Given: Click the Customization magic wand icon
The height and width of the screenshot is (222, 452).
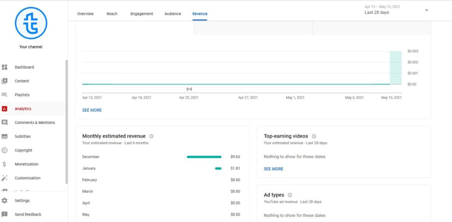Looking at the screenshot, I should pyautogui.click(x=5, y=178).
